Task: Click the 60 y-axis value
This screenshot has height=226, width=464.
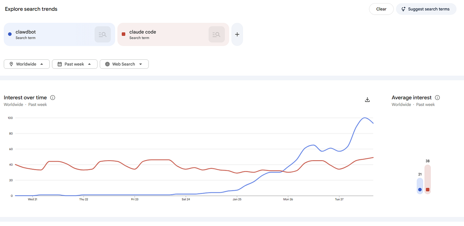Action: [11, 149]
